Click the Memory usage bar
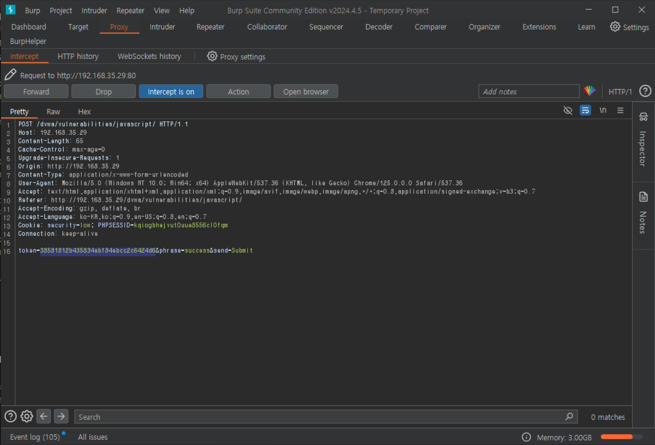The width and height of the screenshot is (655, 445). pyautogui.click(x=621, y=437)
